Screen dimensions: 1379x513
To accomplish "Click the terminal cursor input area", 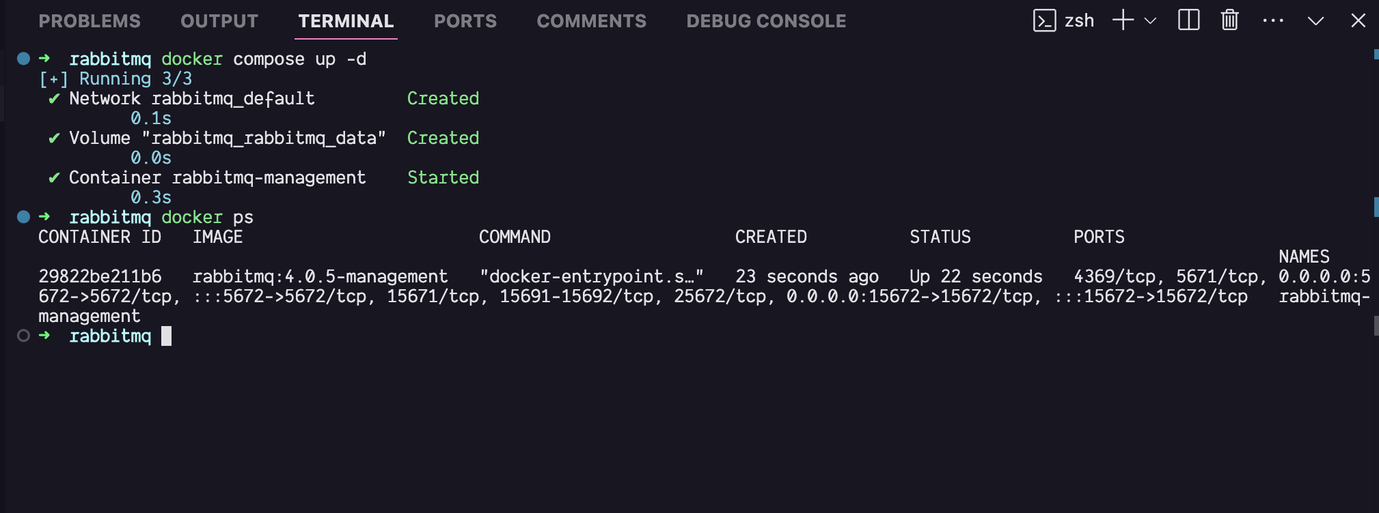I will click(167, 336).
